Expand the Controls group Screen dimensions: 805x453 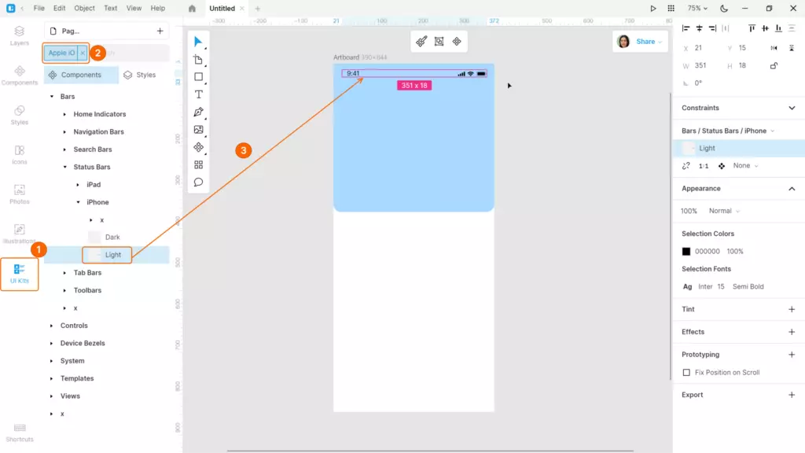[51, 326]
